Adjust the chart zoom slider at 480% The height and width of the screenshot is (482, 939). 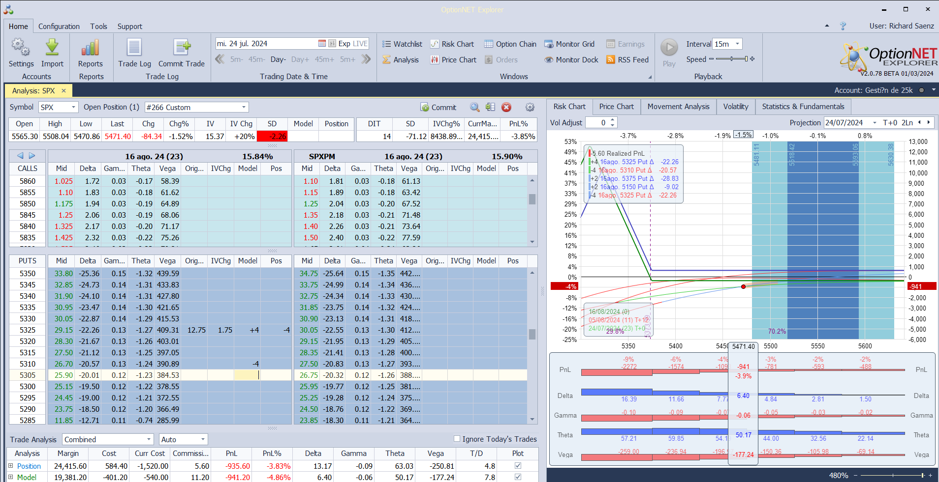tap(892, 476)
